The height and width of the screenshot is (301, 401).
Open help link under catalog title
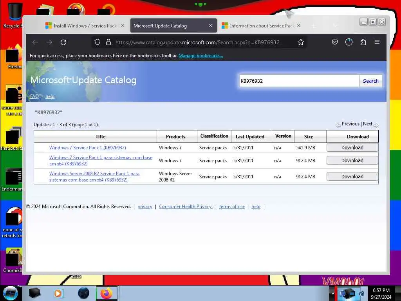pyautogui.click(x=50, y=96)
